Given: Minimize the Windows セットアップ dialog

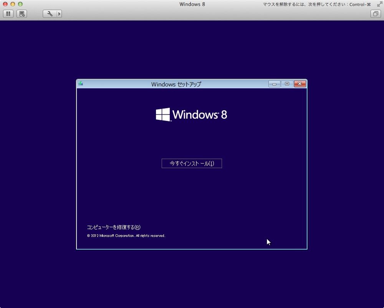Looking at the screenshot, I should [274, 84].
